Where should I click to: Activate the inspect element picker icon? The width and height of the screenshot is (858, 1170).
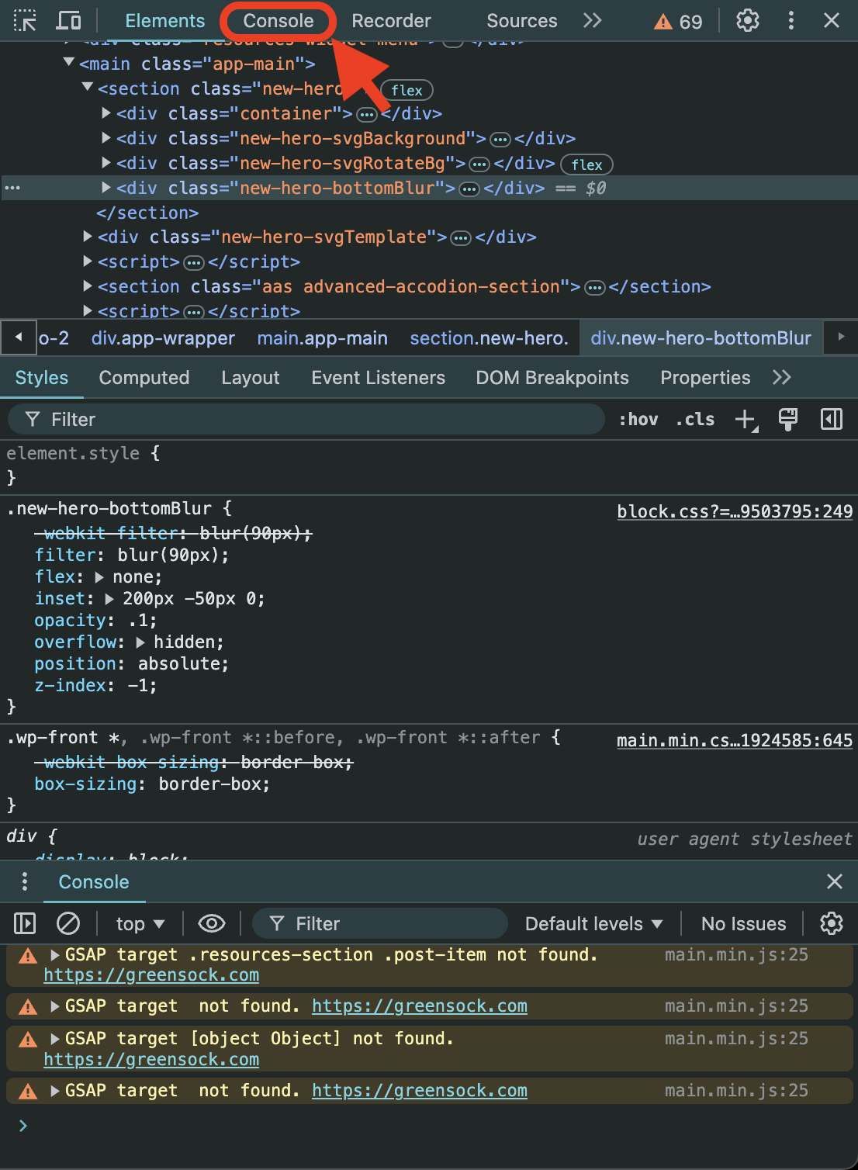tap(25, 21)
